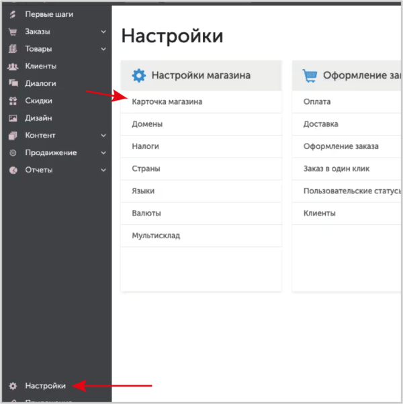
Task: Click the gift icon beside Скидки
Action: coord(13,101)
